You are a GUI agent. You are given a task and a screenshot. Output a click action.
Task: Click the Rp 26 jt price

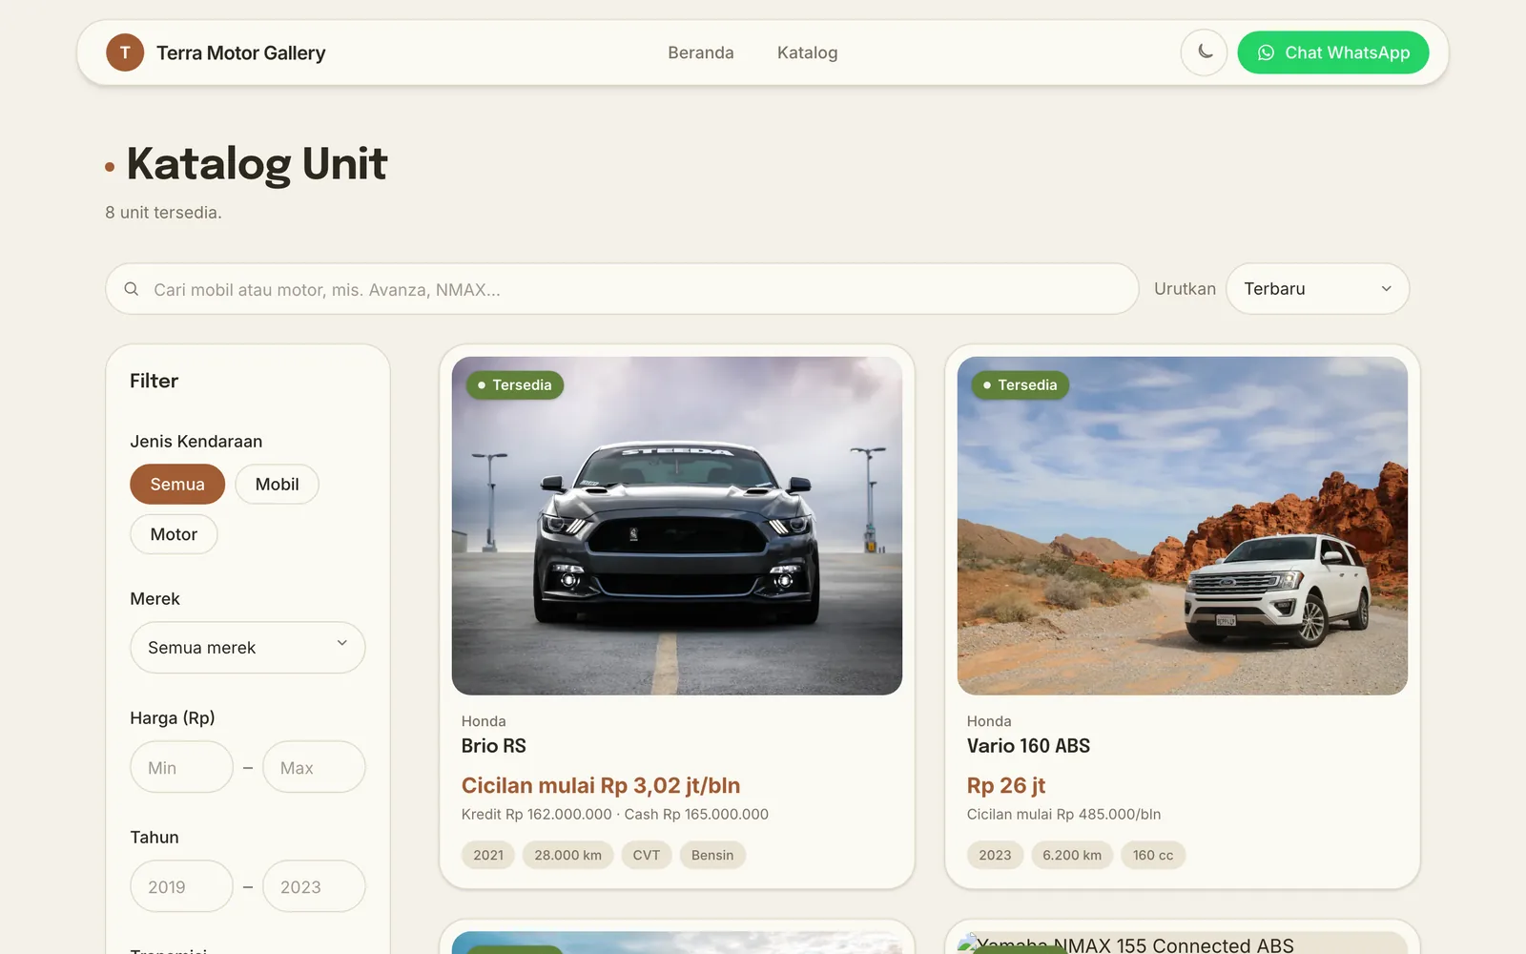[x=1006, y=785]
